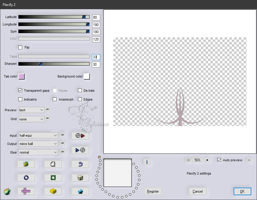Click the Register button
Viewport: 257px width, 200px height.
[153, 191]
